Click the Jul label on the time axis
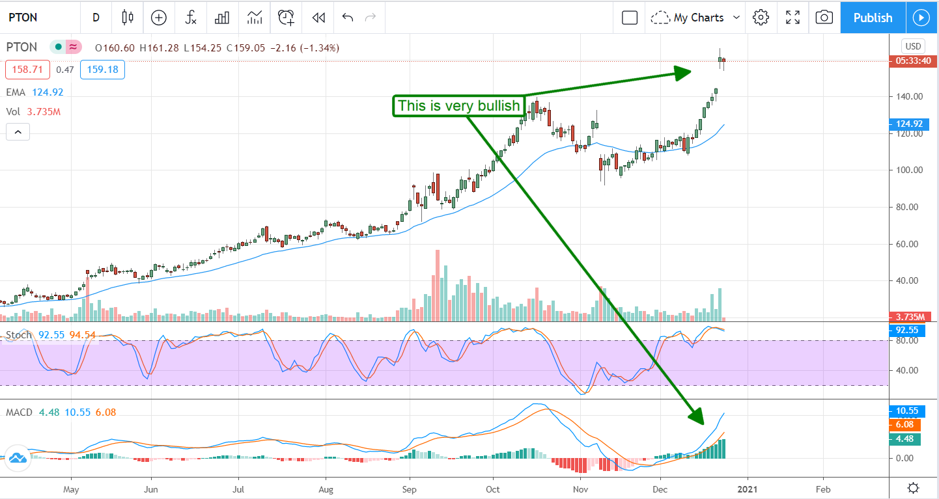939x499 pixels. [238, 489]
